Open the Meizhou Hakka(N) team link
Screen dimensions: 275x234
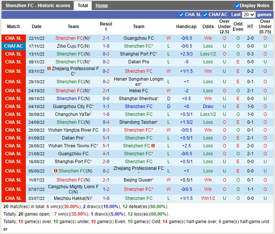[x=73, y=198]
